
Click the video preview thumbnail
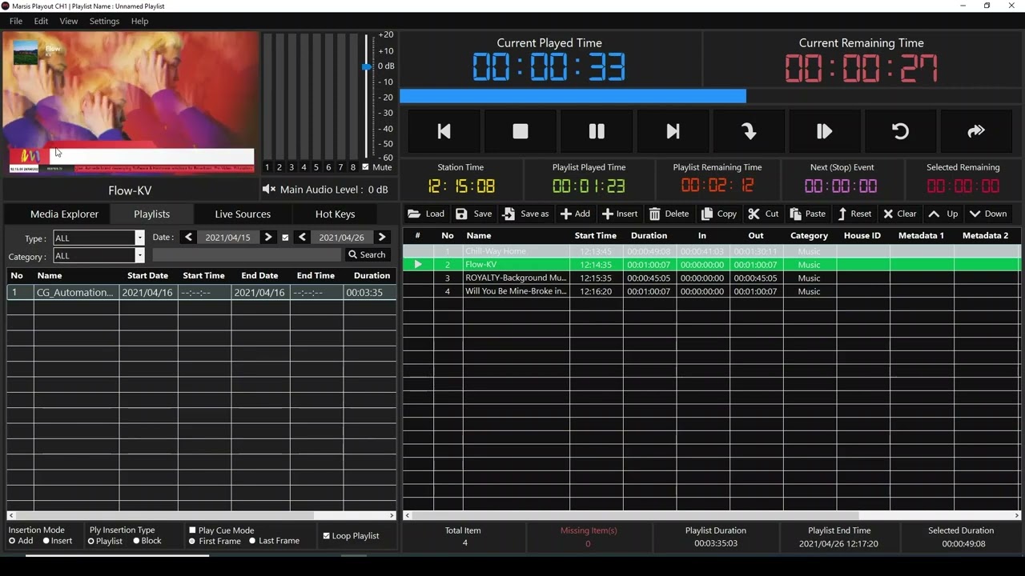[x=130, y=102]
